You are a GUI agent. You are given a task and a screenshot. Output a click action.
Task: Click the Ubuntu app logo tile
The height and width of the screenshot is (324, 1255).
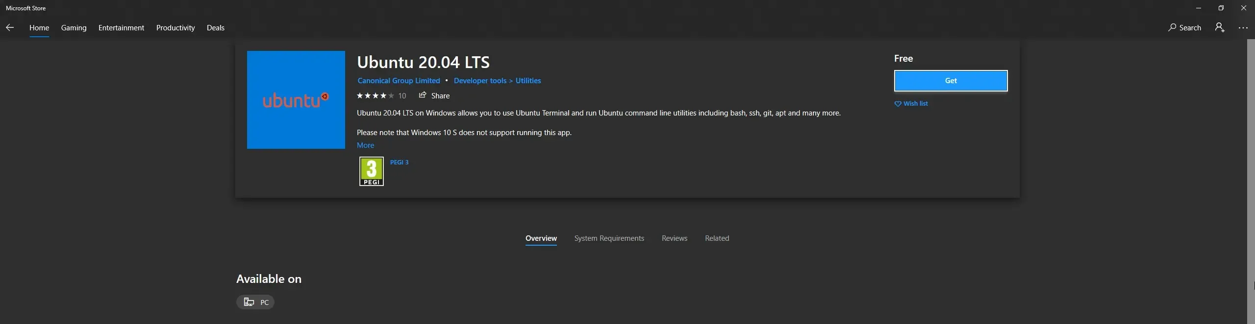click(x=296, y=100)
